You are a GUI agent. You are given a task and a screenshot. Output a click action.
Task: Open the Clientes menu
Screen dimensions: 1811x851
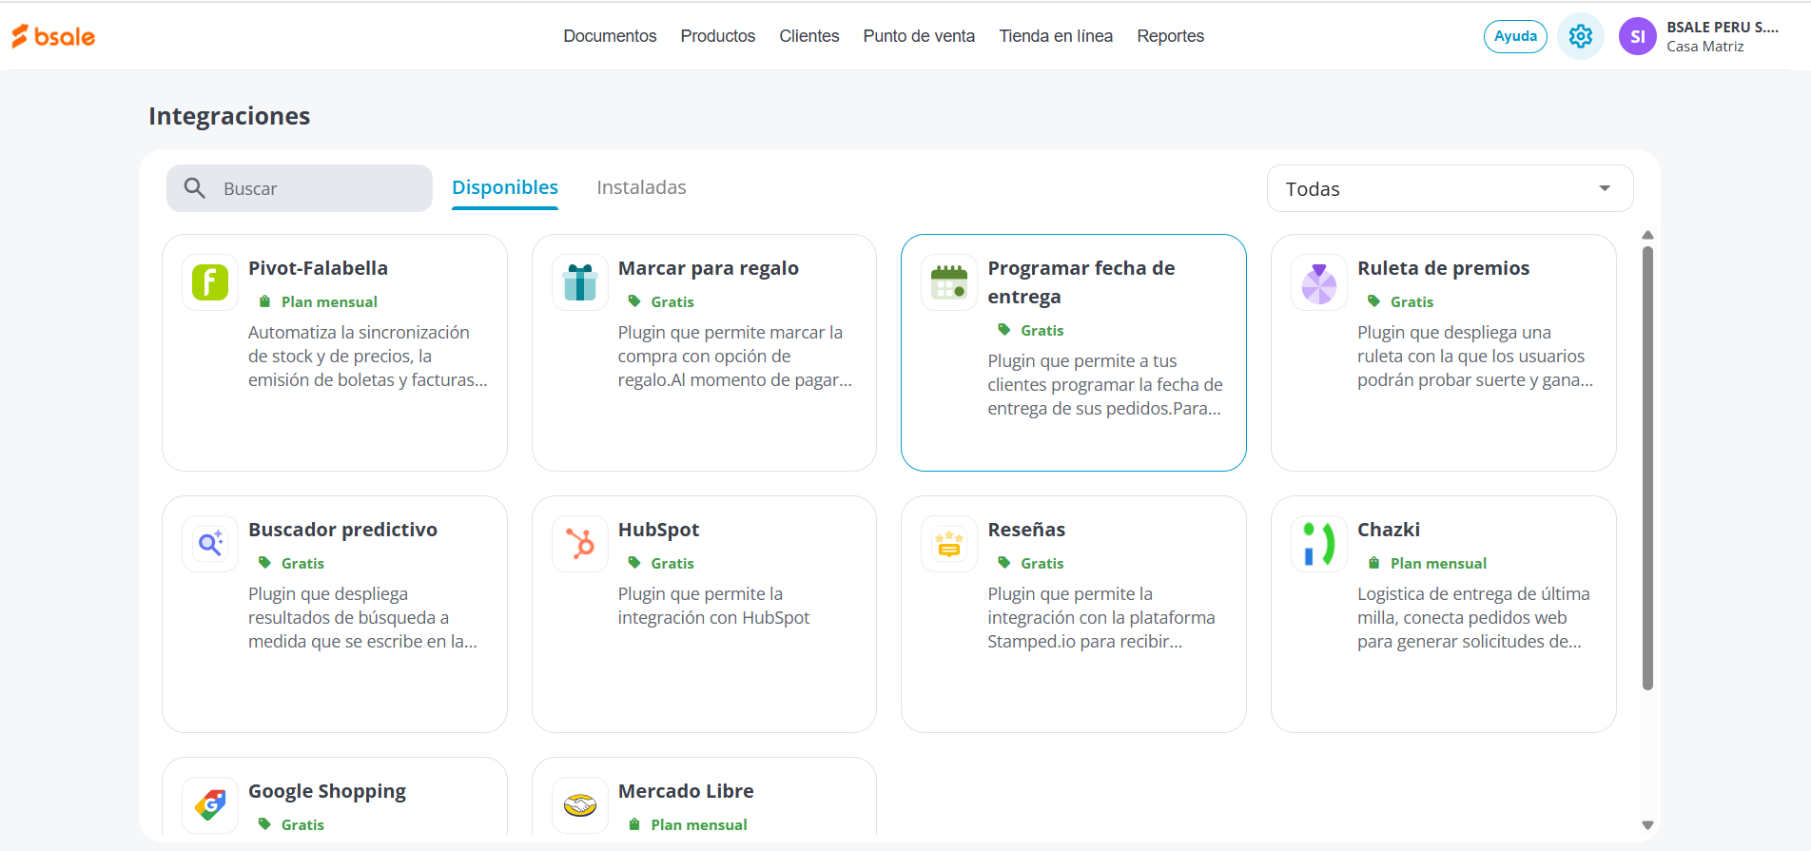(x=809, y=36)
